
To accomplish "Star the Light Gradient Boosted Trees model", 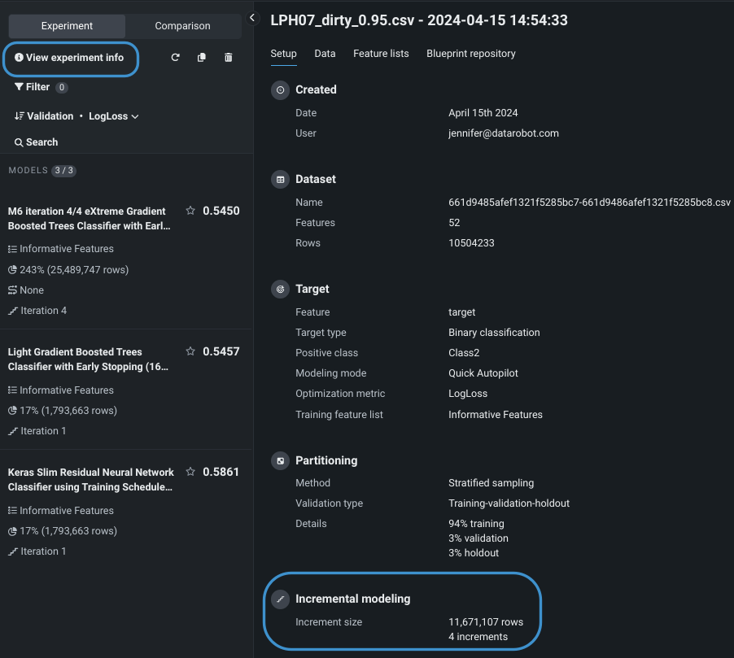I will (x=190, y=351).
